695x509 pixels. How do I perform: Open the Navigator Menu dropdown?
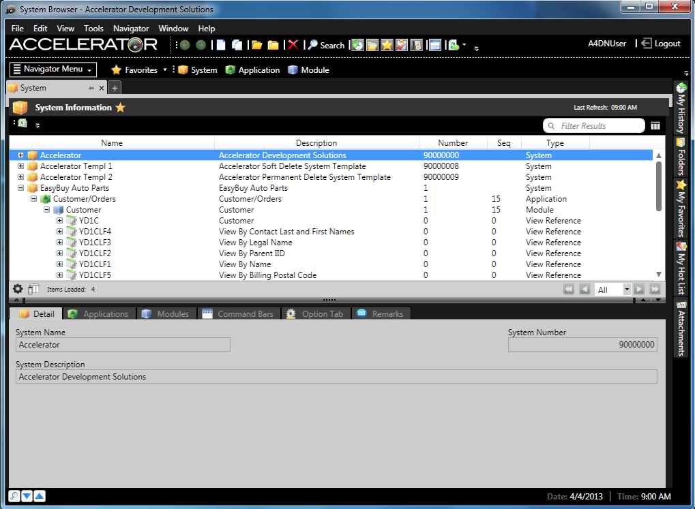tap(53, 69)
